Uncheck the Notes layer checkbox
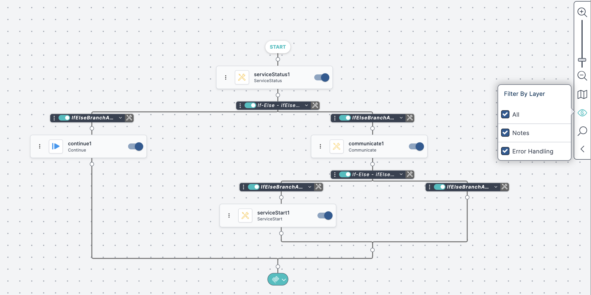 505,133
